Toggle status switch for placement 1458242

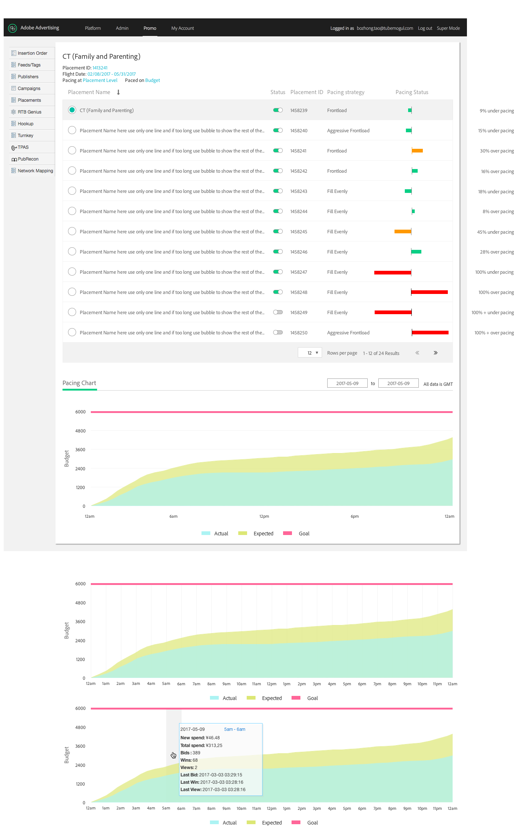(x=278, y=171)
